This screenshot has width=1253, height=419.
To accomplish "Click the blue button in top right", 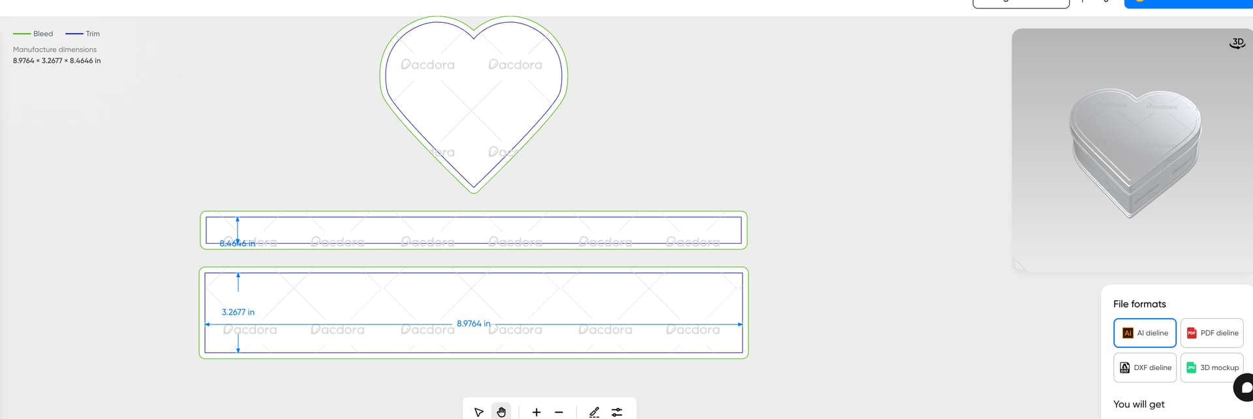I will (x=1188, y=3).
